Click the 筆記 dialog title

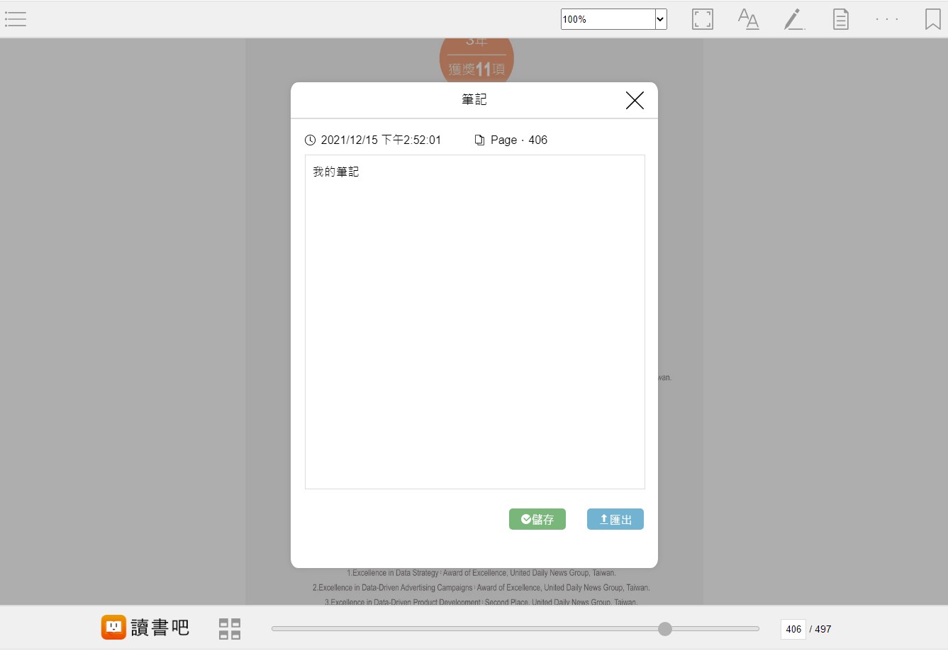point(474,100)
